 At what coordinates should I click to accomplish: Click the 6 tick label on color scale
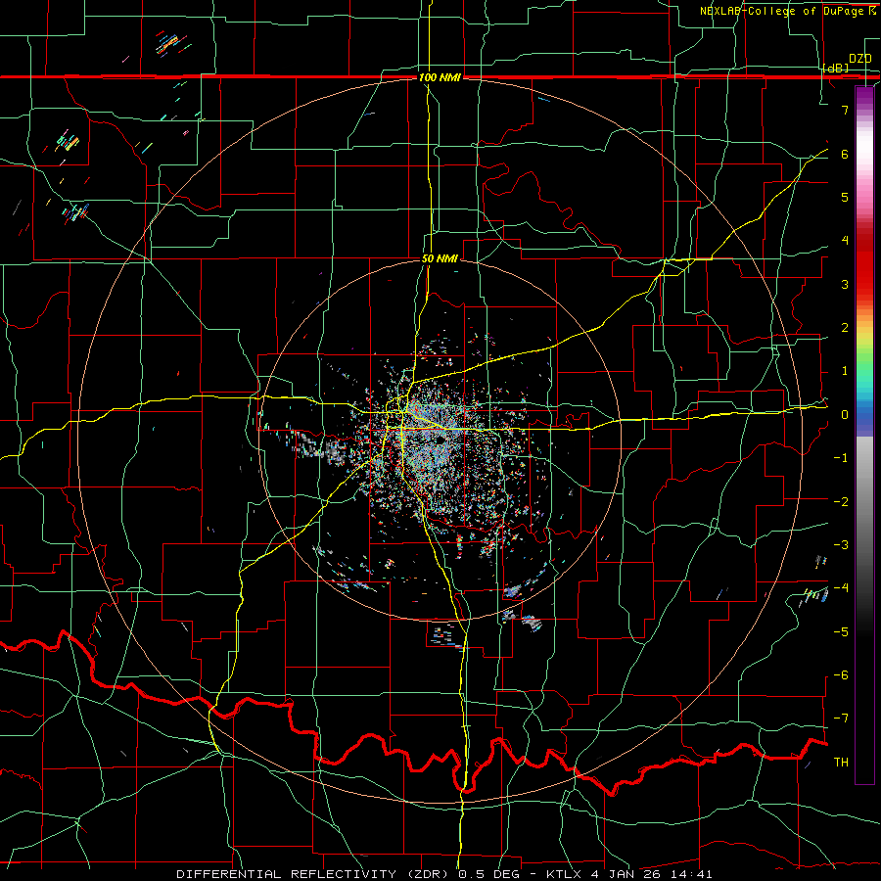[x=845, y=154]
